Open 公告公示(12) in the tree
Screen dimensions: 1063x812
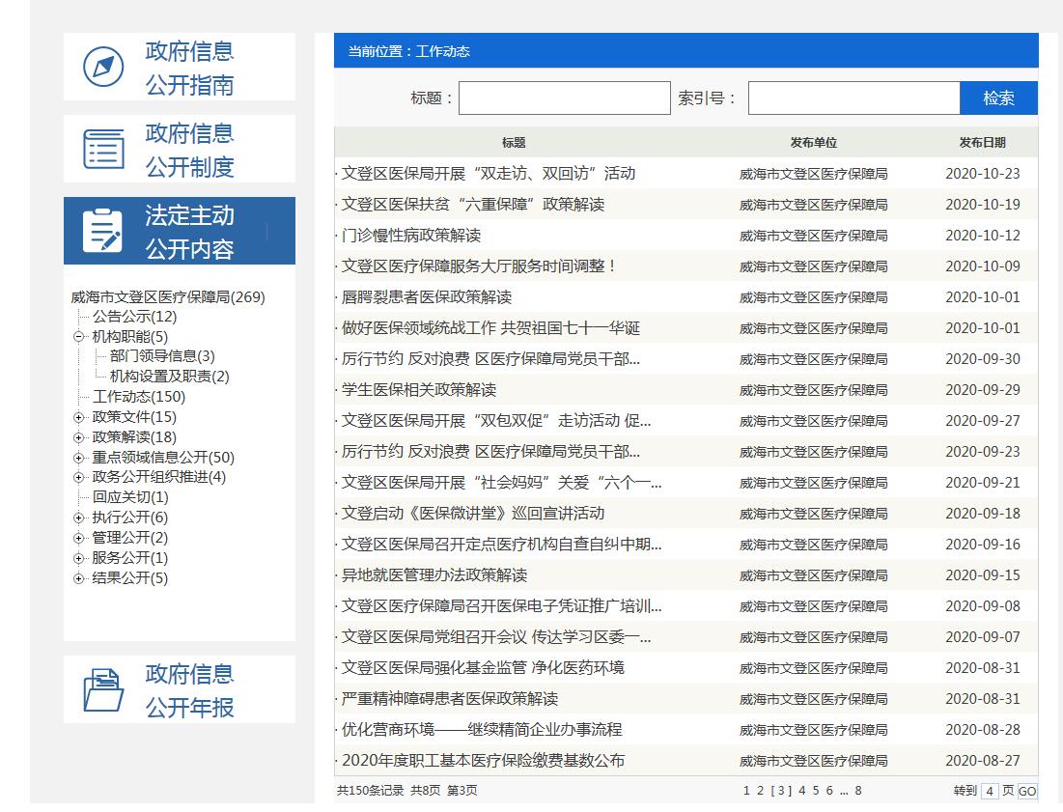pos(134,317)
